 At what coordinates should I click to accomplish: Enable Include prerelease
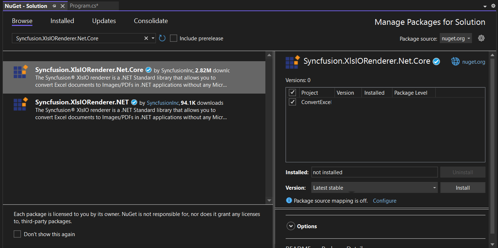point(174,38)
